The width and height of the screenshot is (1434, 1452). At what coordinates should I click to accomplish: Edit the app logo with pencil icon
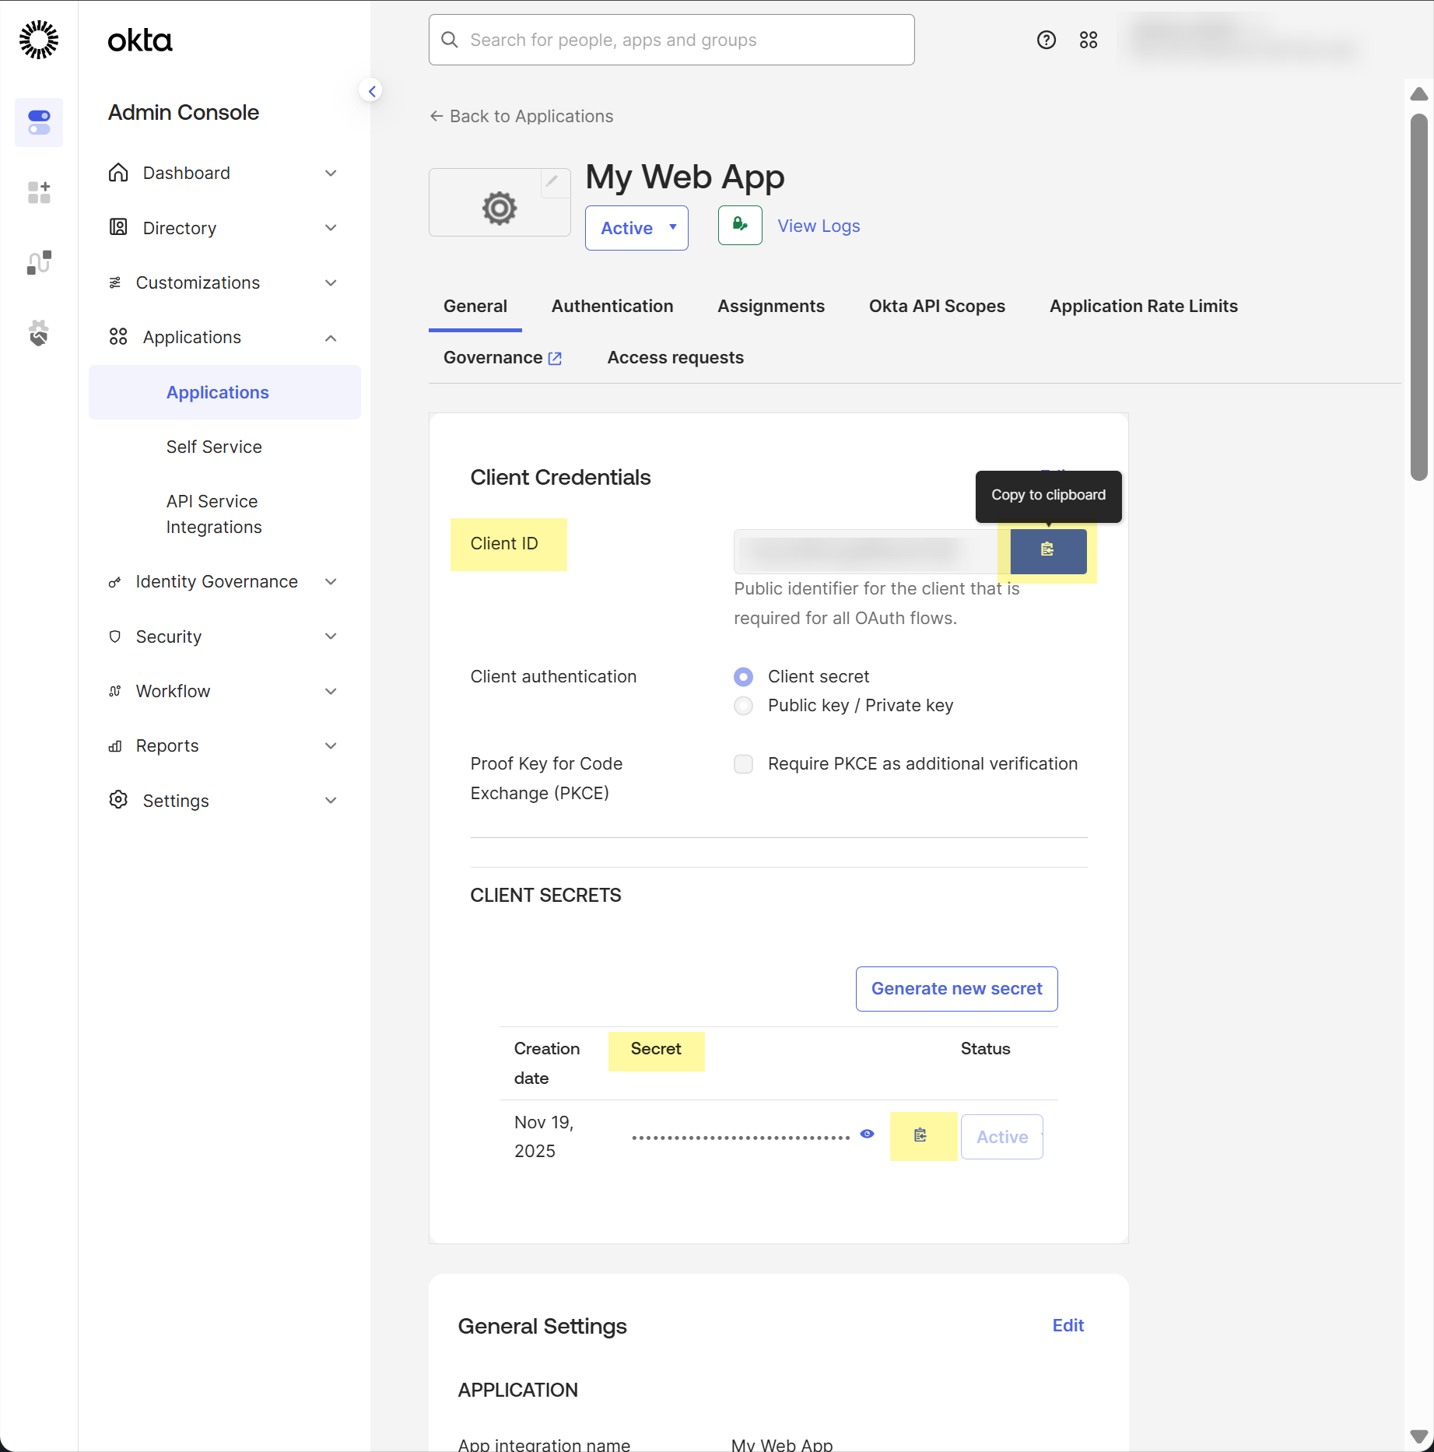point(552,181)
